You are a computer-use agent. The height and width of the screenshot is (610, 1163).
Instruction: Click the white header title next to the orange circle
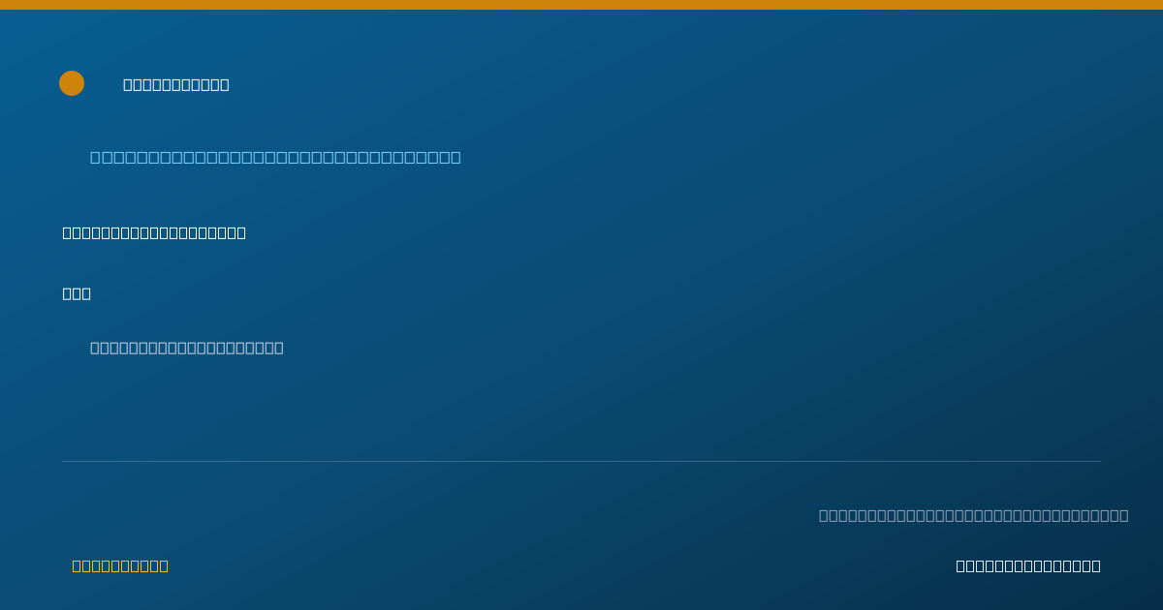pos(176,84)
